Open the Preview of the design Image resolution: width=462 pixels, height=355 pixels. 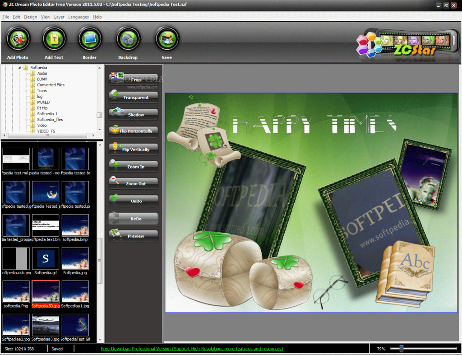134,236
